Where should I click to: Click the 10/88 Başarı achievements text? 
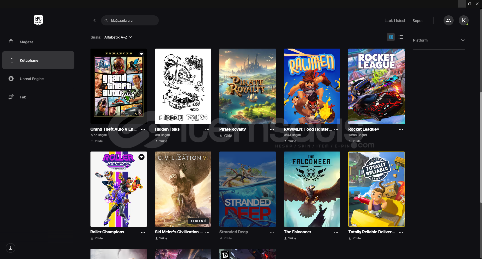pyautogui.click(x=358, y=135)
